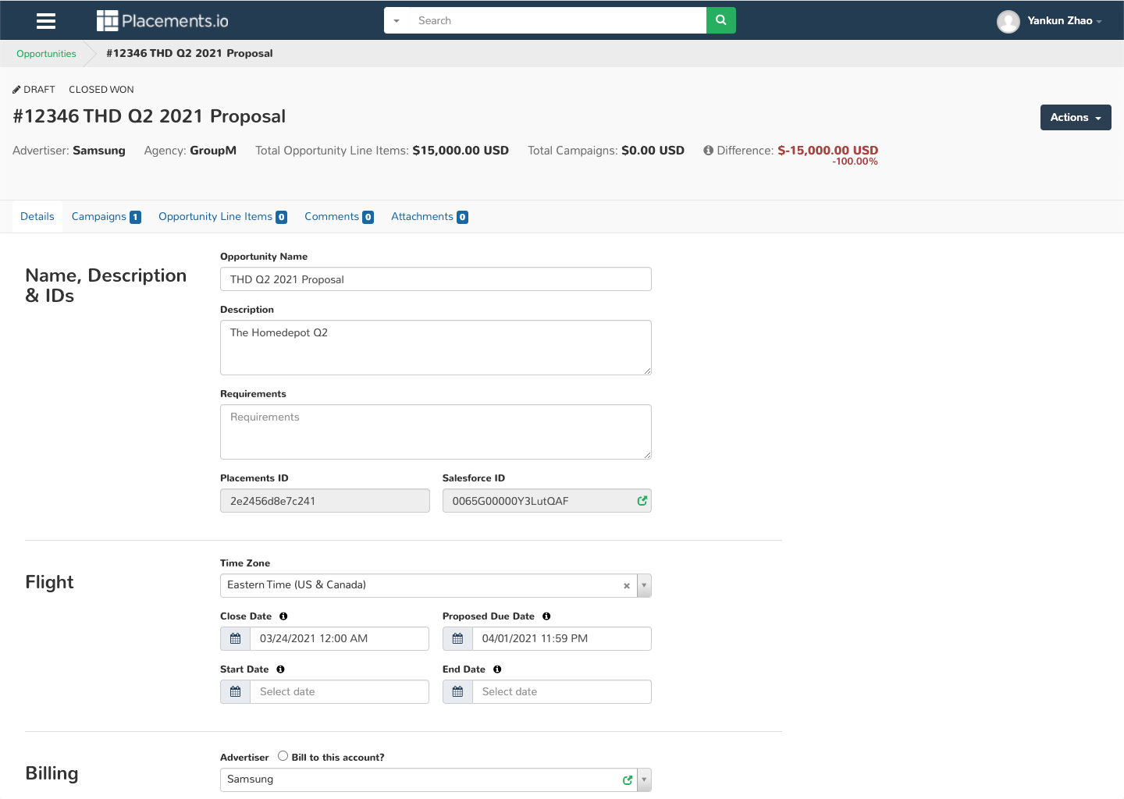This screenshot has width=1124, height=799.
Task: Click the green search magnifier button
Action: [720, 20]
